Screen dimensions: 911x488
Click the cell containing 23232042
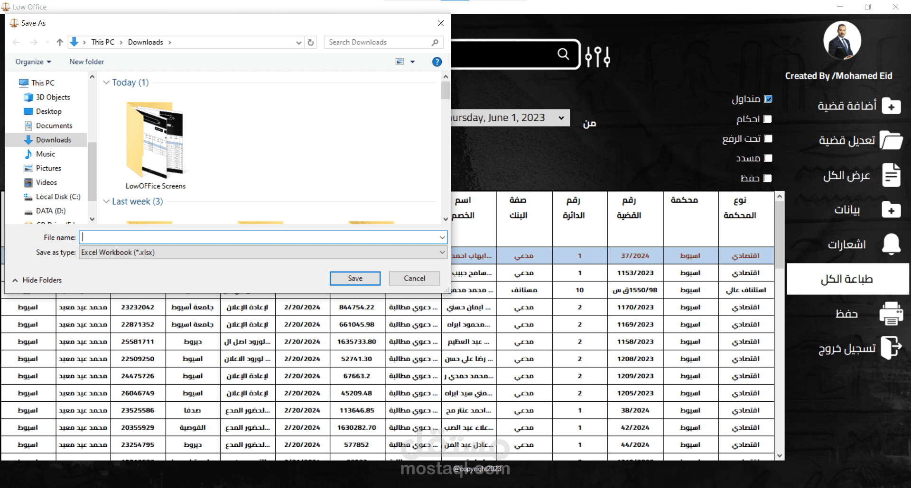138,307
